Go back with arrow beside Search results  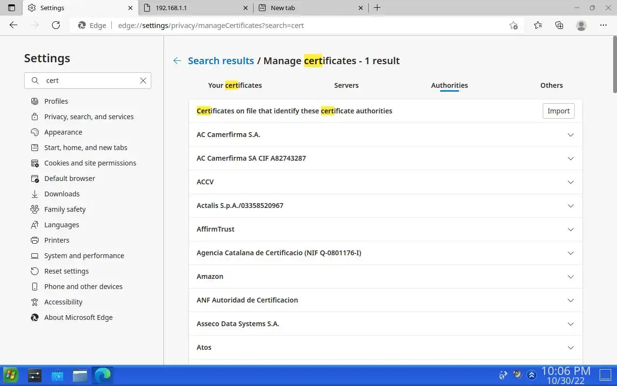point(177,61)
